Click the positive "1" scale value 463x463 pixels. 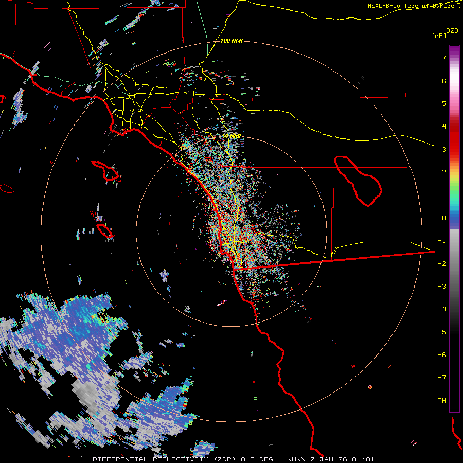coord(444,195)
